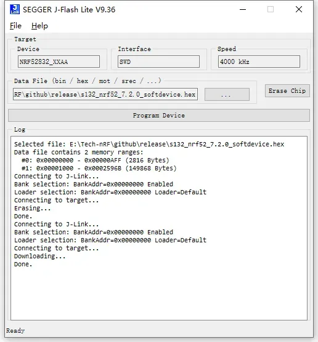Screen dimensions: 318x342
Task: Open the Help menu
Action: click(x=39, y=26)
